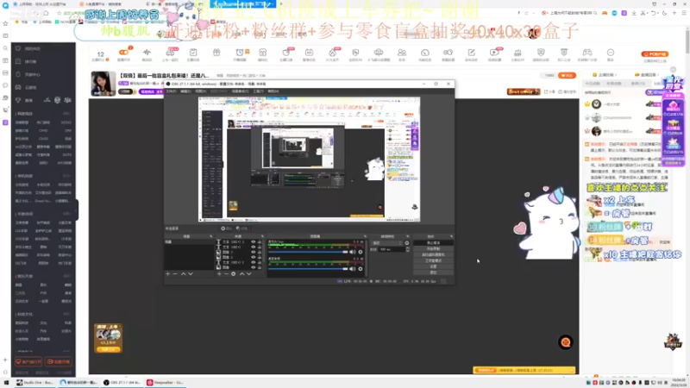Open the OBS scene transition dropdown

tap(386, 243)
